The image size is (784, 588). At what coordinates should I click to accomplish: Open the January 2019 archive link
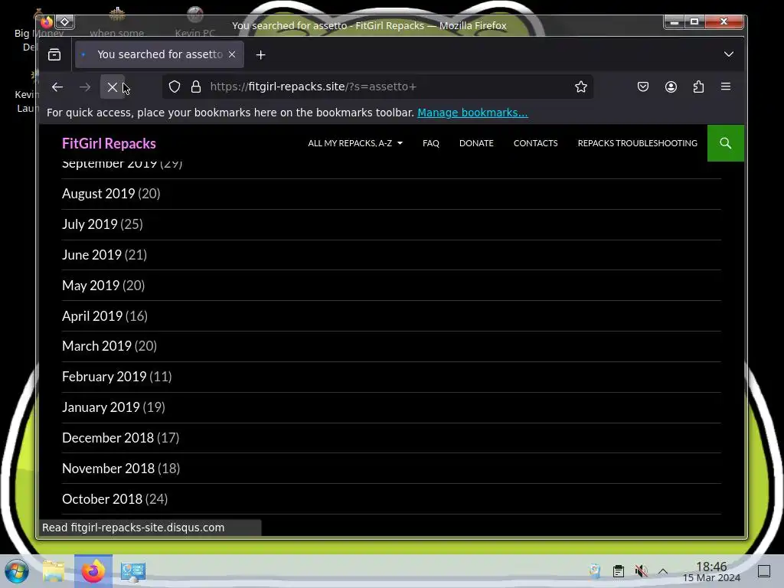100,407
